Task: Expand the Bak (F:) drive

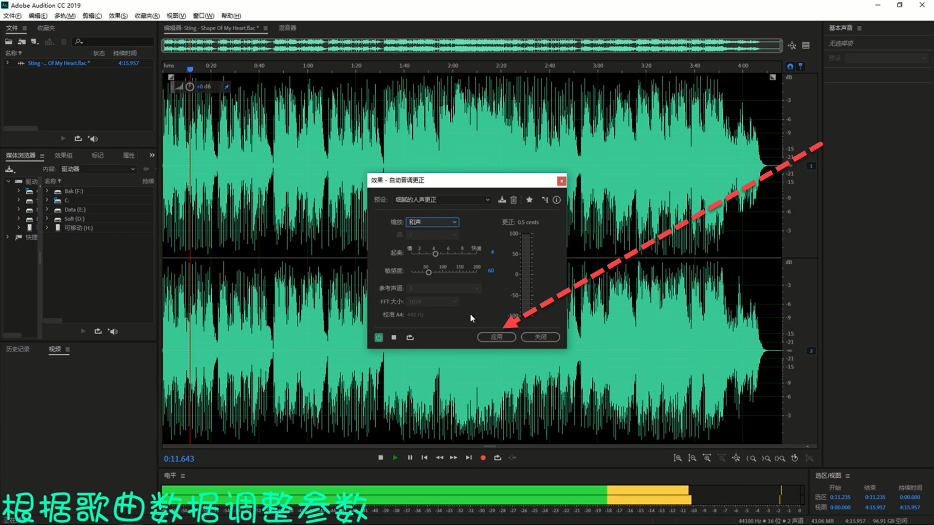Action: tap(47, 191)
